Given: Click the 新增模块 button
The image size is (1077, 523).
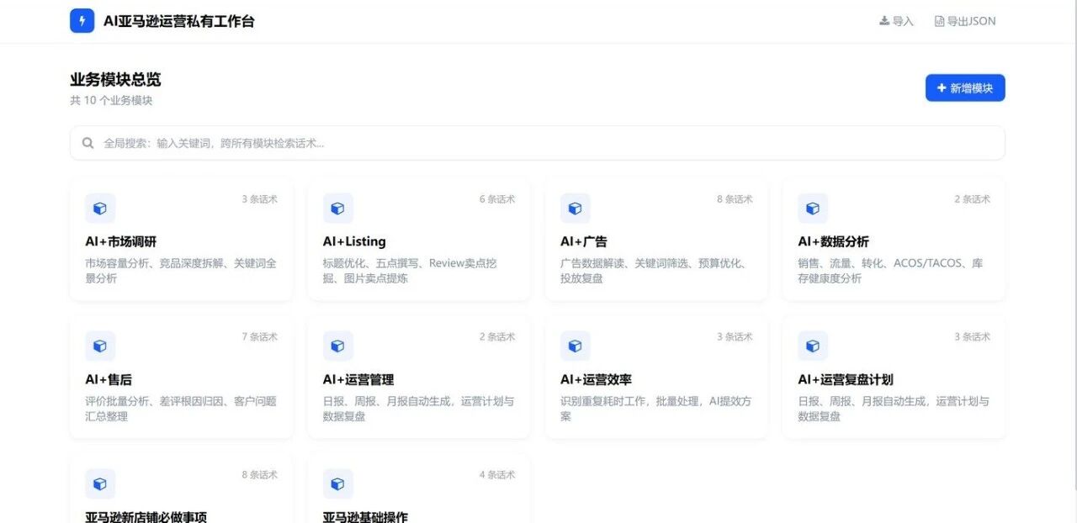Looking at the screenshot, I should [x=965, y=87].
